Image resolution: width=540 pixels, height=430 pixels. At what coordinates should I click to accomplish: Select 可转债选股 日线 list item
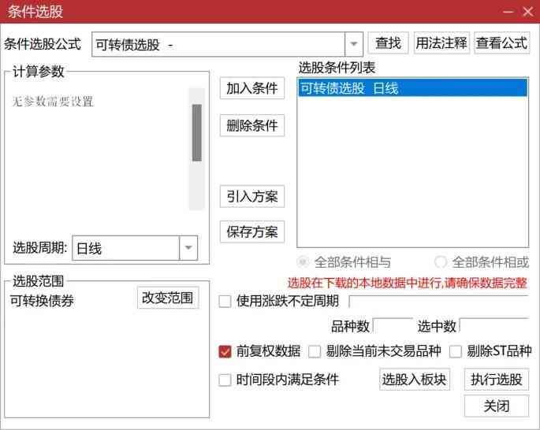point(412,88)
